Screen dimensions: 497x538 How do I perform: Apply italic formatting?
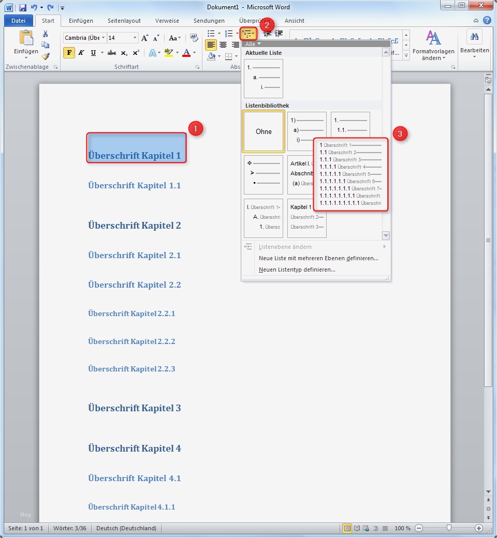point(81,52)
